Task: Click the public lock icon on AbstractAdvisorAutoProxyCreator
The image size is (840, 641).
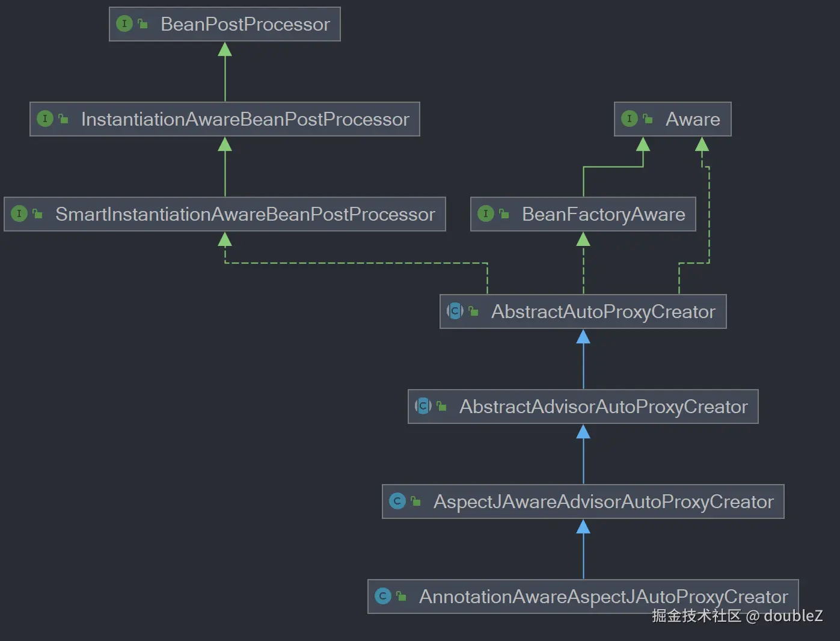Action: 441,406
